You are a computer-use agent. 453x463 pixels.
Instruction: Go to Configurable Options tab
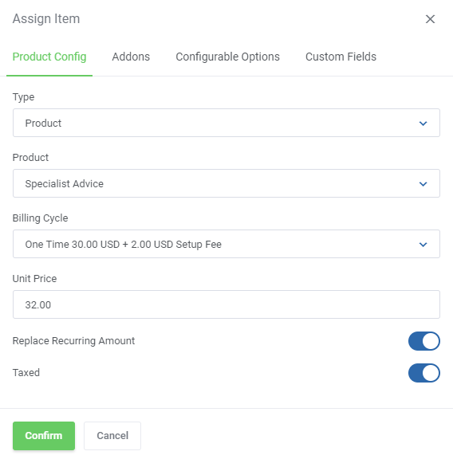pos(227,57)
